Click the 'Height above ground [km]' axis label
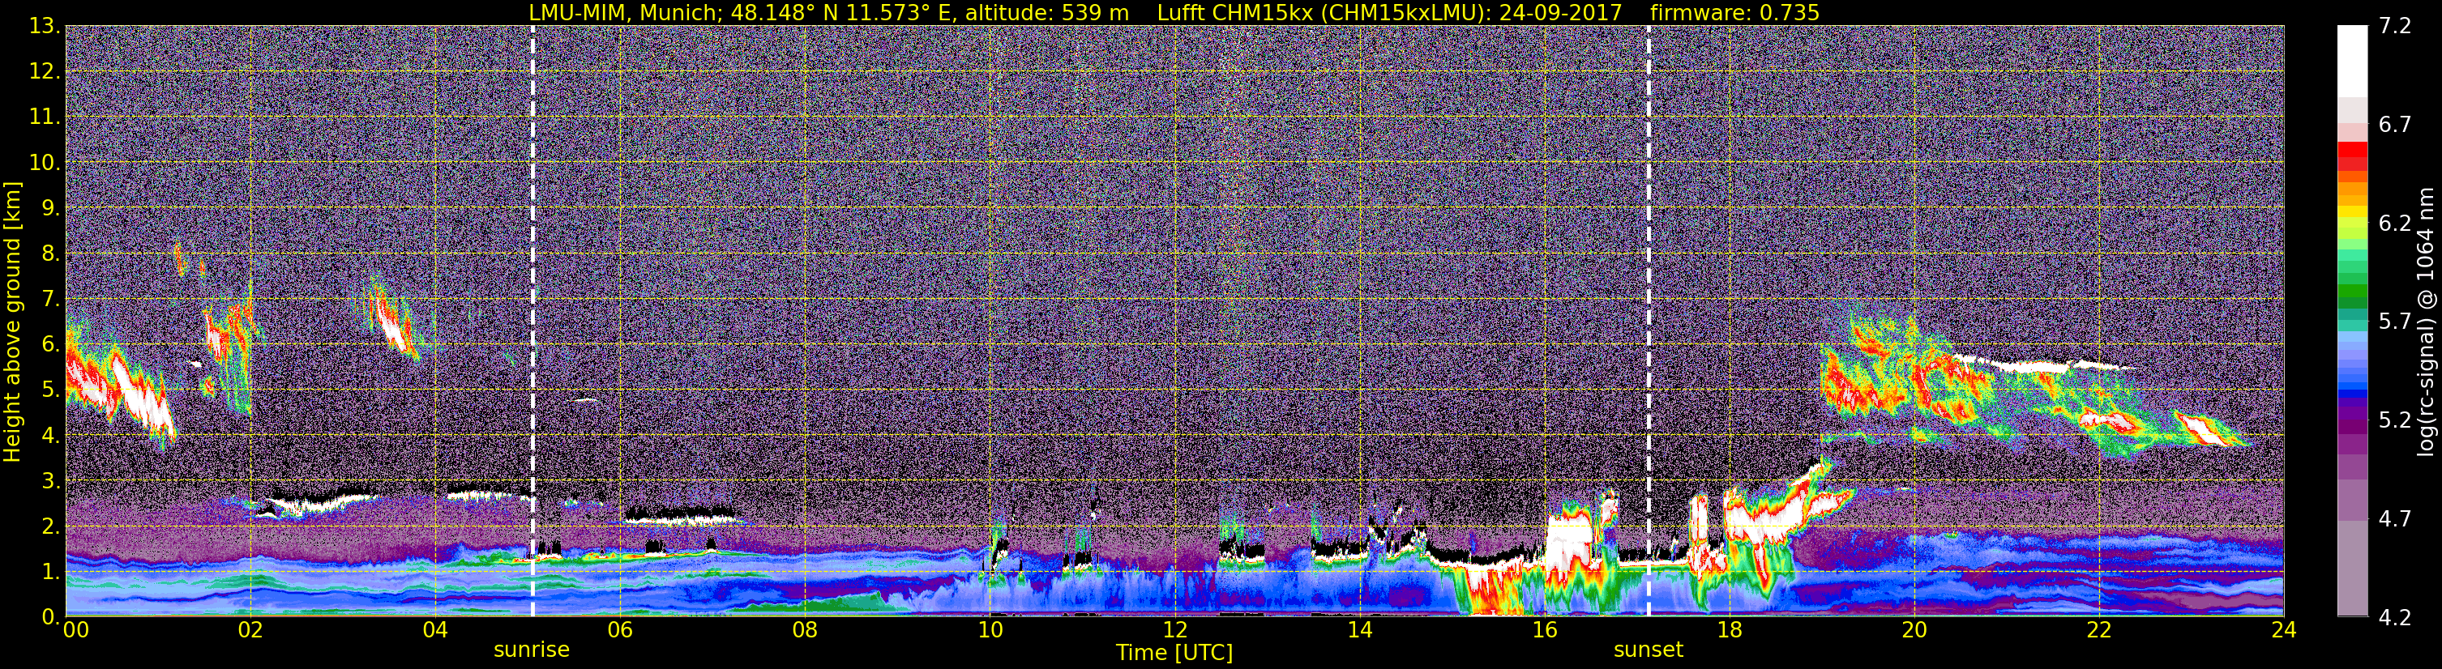Screen dimensions: 2442x669 pos(12,322)
